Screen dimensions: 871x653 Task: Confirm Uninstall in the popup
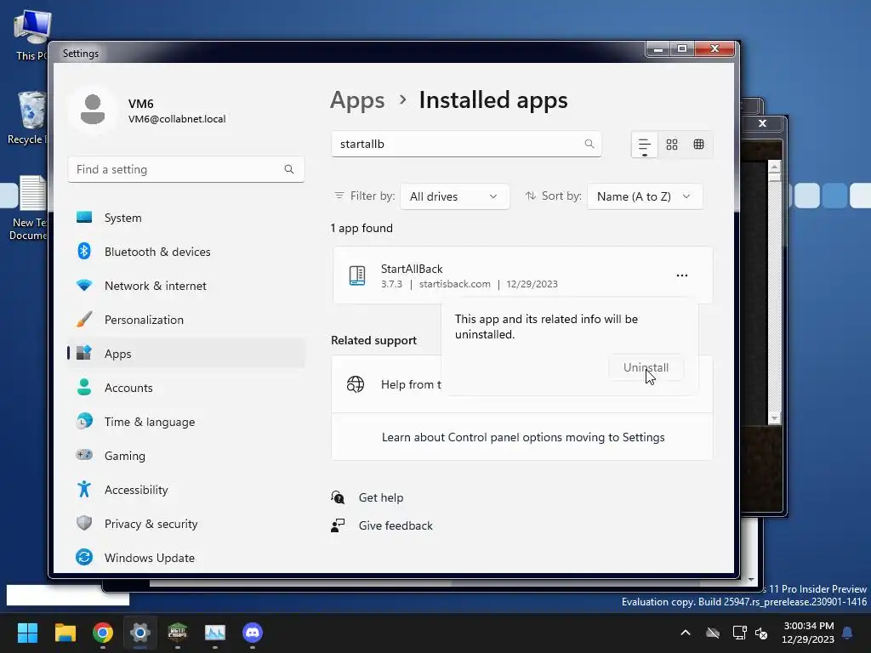(x=646, y=367)
